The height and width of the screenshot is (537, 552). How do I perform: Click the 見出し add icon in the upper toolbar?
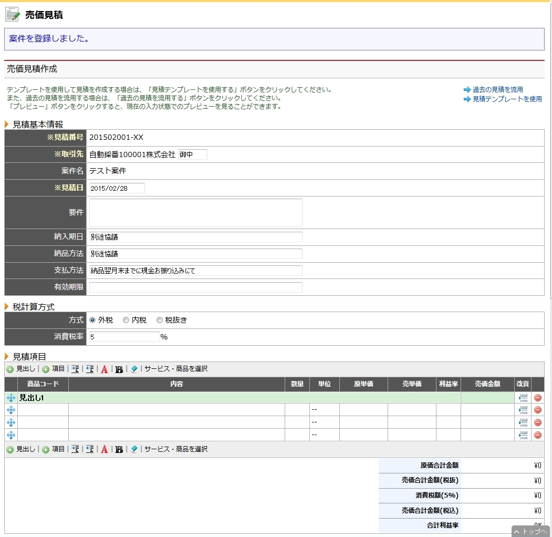10,369
